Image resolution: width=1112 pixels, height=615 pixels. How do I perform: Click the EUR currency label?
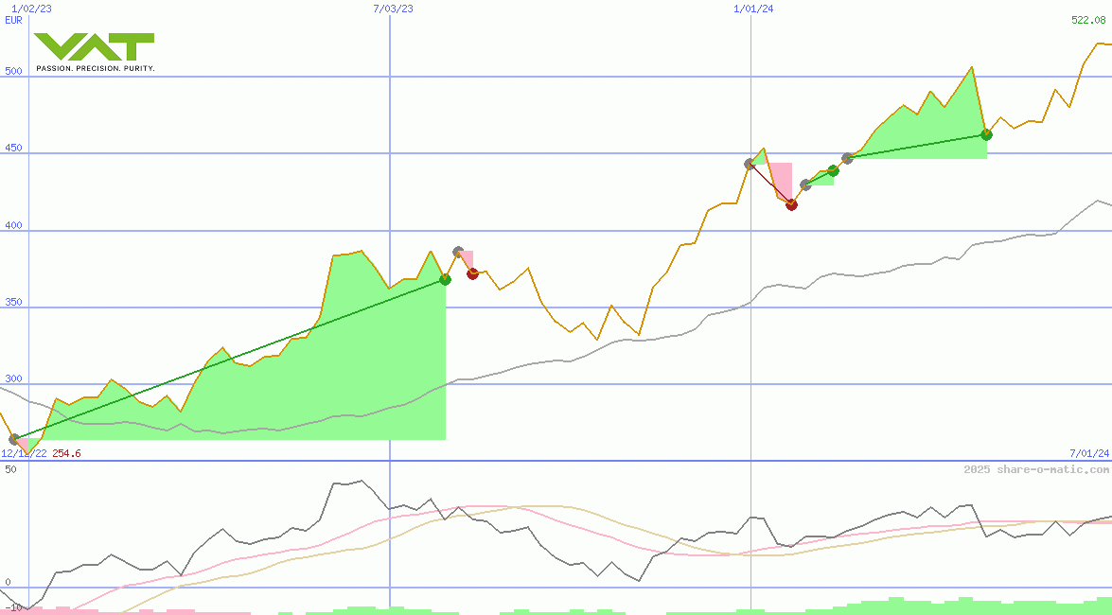pyautogui.click(x=13, y=20)
